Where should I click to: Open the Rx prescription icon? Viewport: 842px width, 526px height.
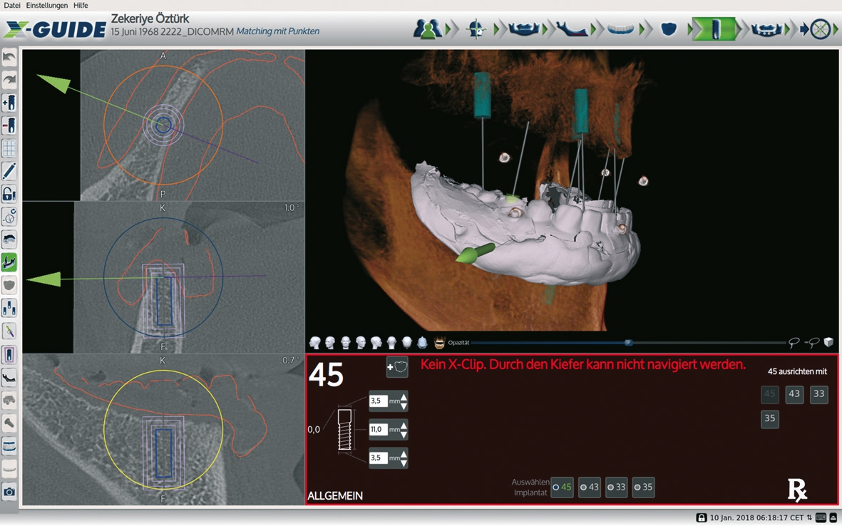tap(797, 490)
